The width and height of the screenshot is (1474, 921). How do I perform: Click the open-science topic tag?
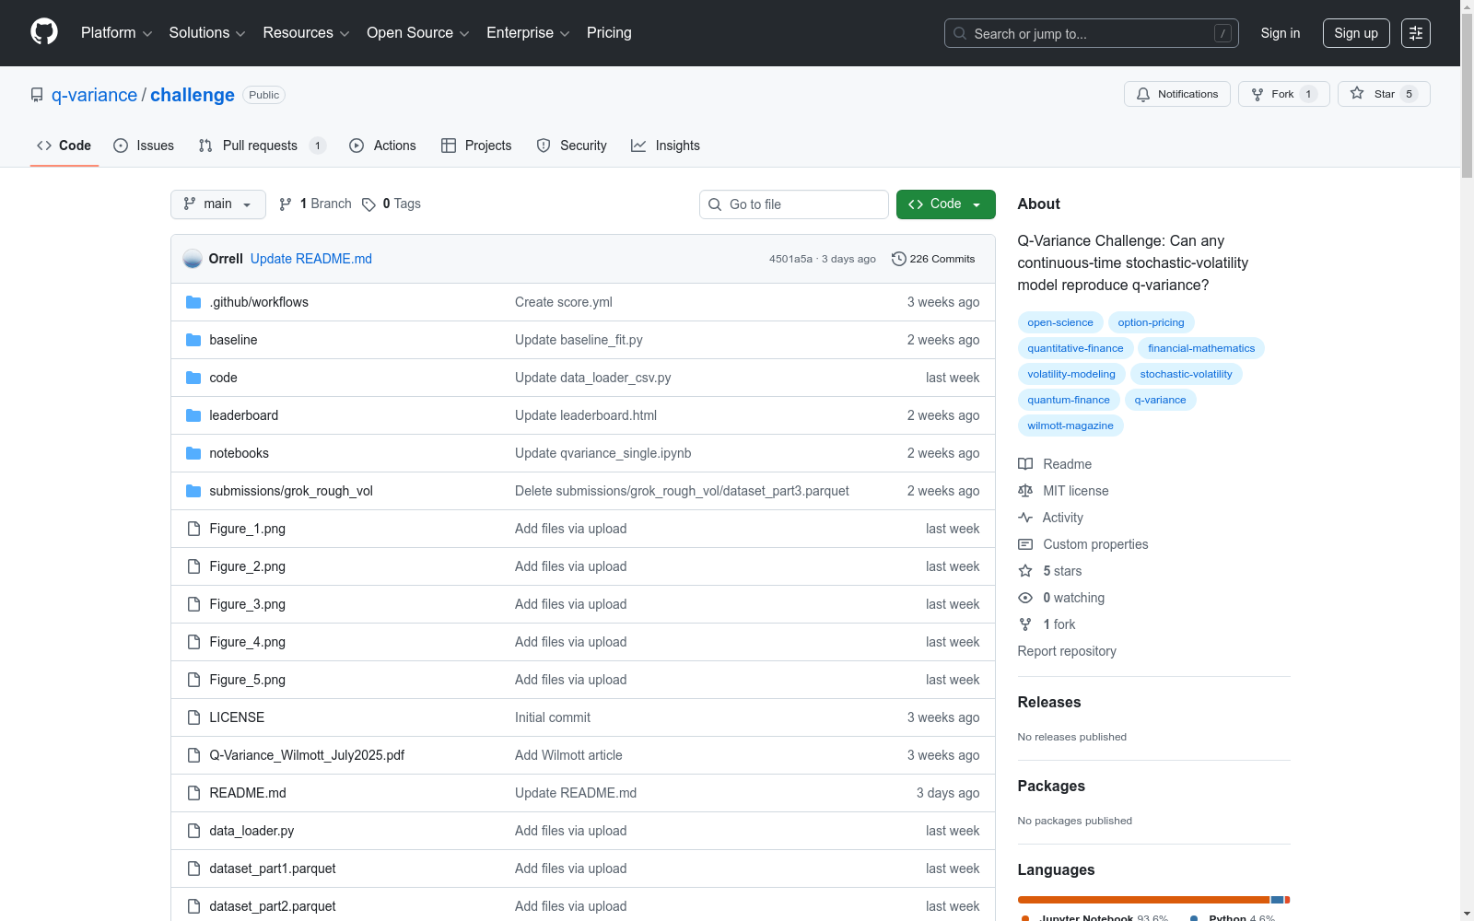[1060, 322]
